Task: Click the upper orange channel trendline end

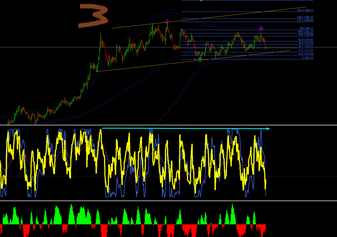Action: coord(305,7)
